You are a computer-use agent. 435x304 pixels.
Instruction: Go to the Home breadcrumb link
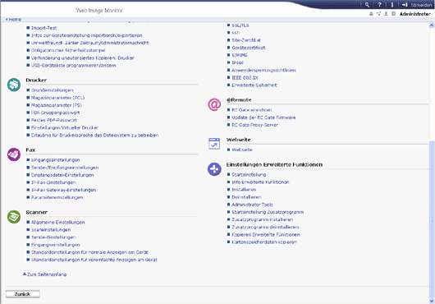coord(14,20)
